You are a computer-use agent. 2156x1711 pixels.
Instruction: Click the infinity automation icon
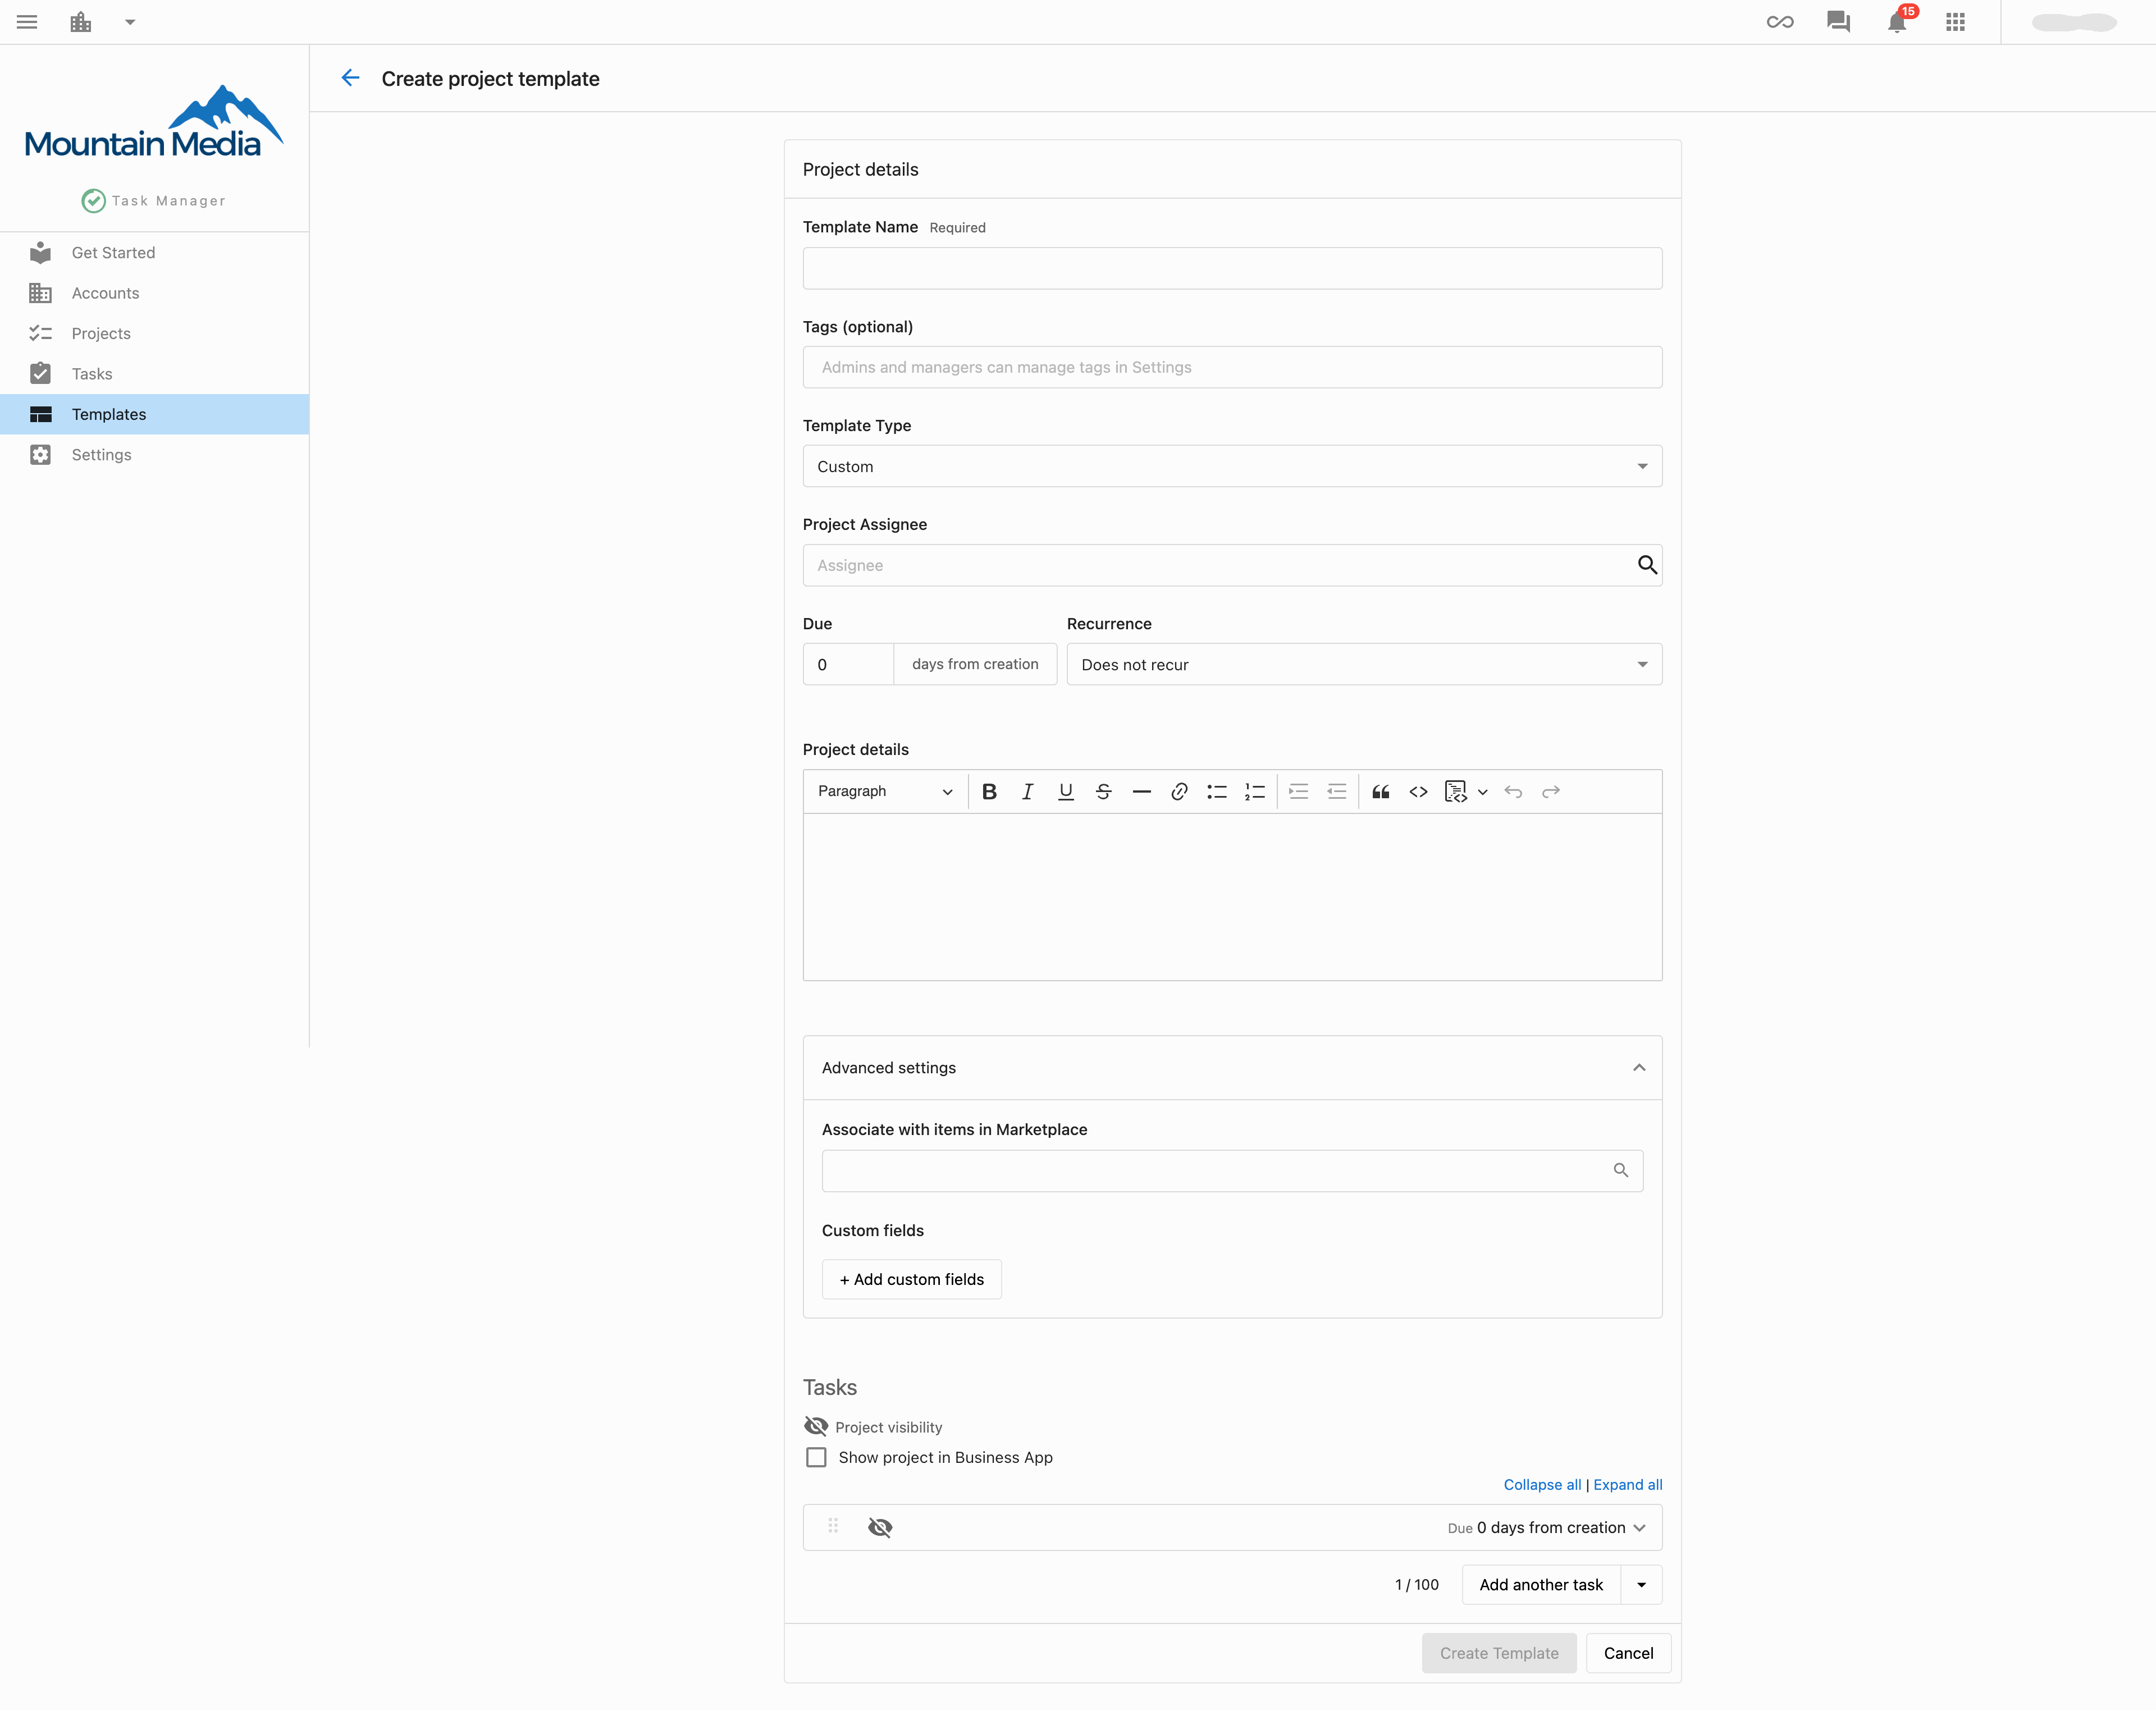click(1780, 22)
